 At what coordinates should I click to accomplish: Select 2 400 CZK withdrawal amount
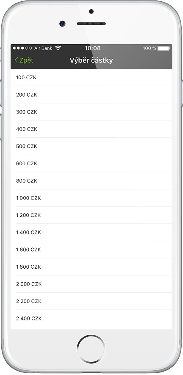pos(91,319)
